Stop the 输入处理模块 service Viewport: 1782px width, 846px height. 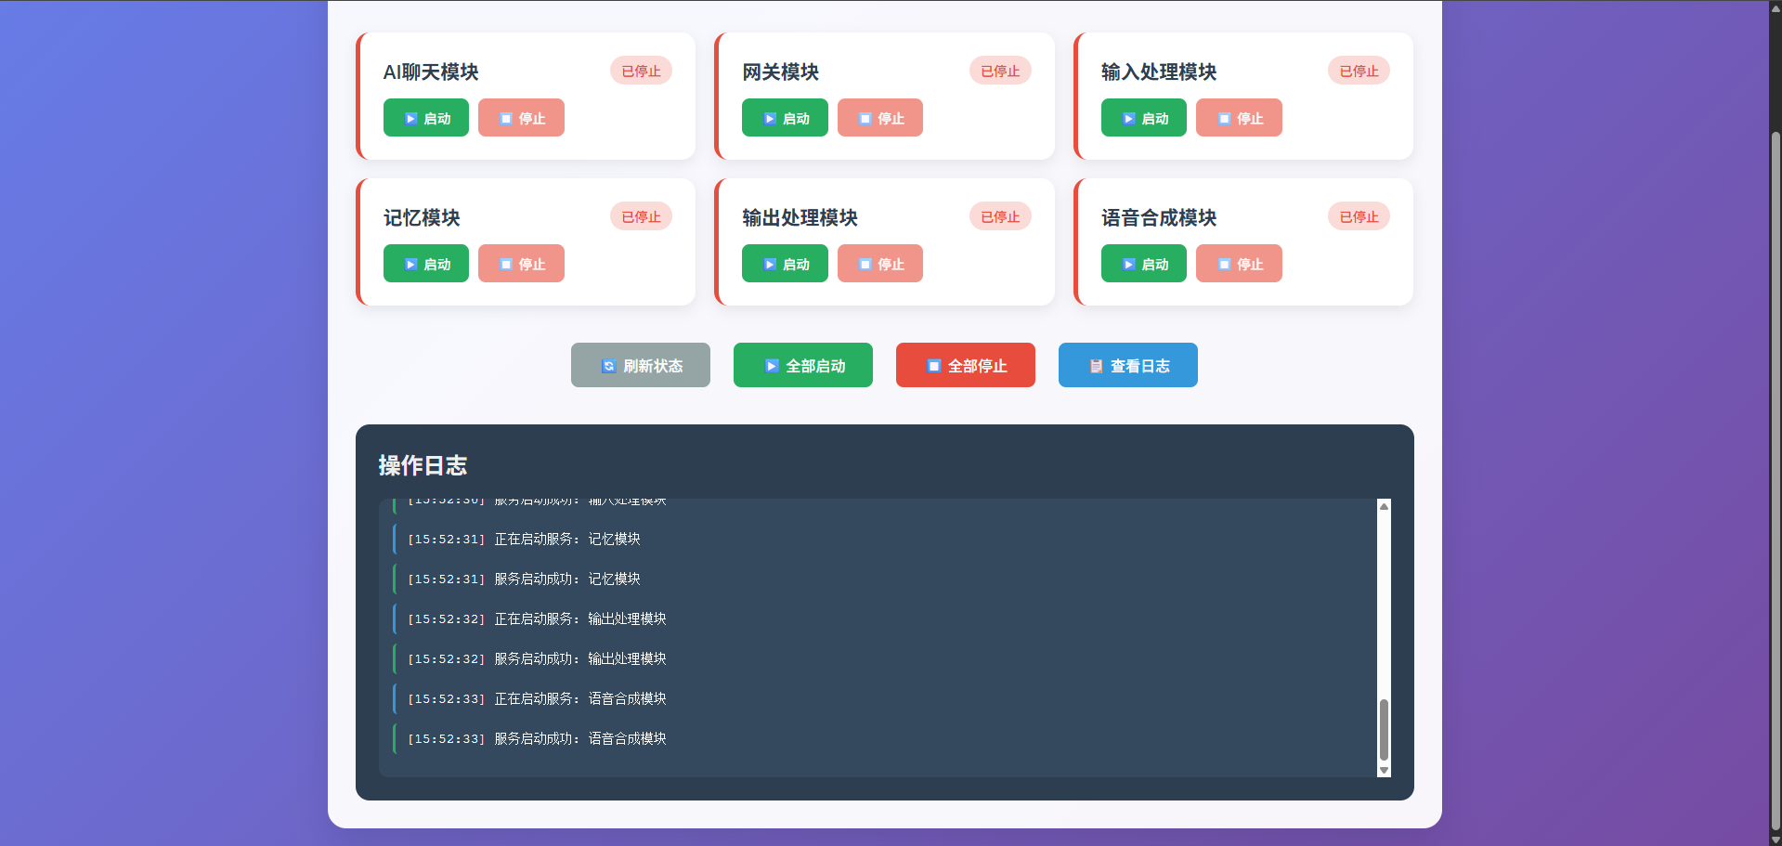click(1239, 118)
